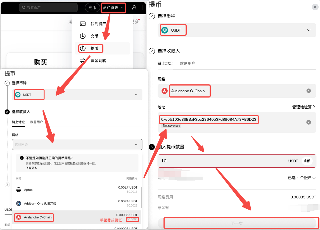Screen dimensions: 320x230
Task: Clear the selected Avalanche C-Chain network
Action: click(x=309, y=91)
